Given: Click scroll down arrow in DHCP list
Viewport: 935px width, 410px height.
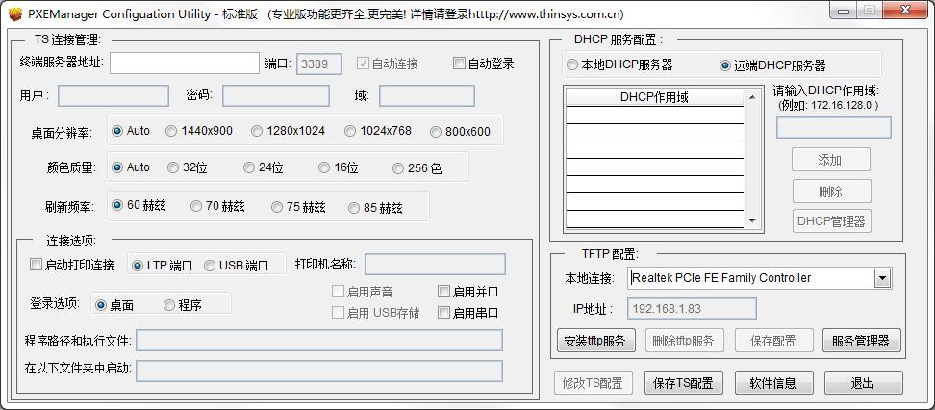Looking at the screenshot, I should coord(752,220).
